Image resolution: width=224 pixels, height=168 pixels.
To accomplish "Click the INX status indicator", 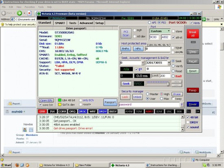I will 53,111.
